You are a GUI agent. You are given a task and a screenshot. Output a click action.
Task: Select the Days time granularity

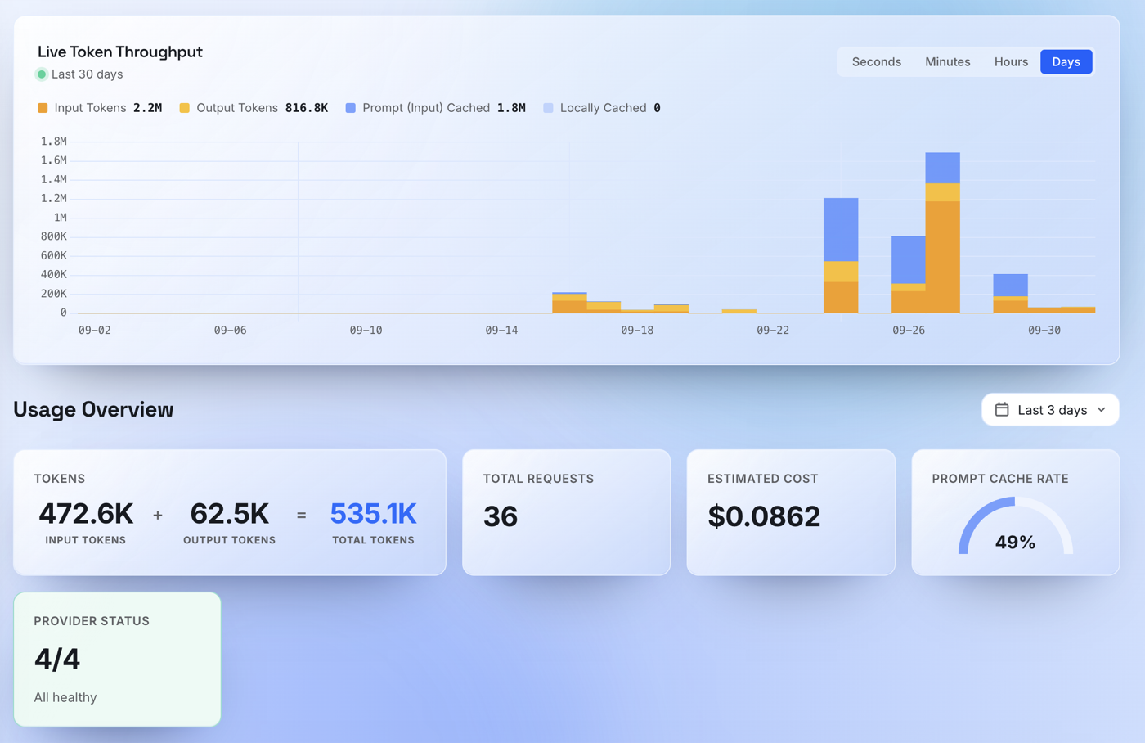tap(1066, 62)
